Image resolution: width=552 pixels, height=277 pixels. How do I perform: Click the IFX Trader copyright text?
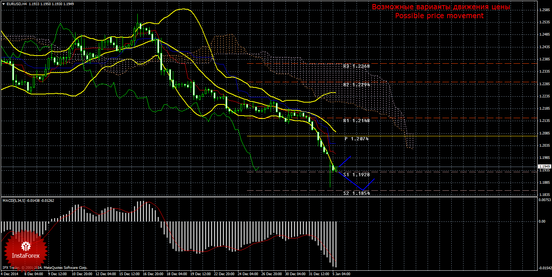tap(44, 267)
